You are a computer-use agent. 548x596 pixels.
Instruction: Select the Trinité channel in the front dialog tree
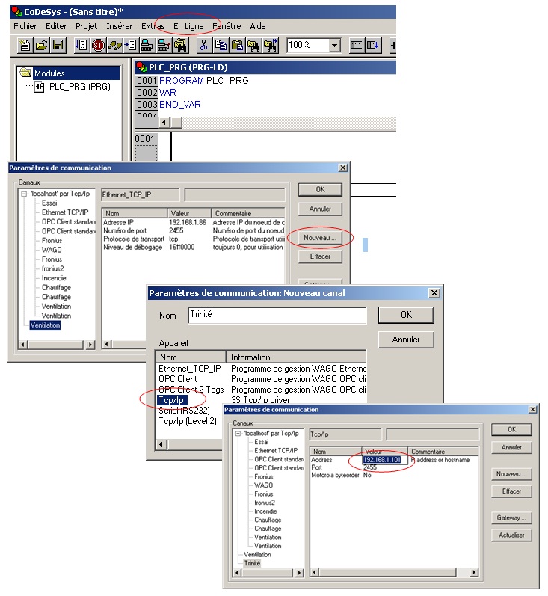click(253, 563)
